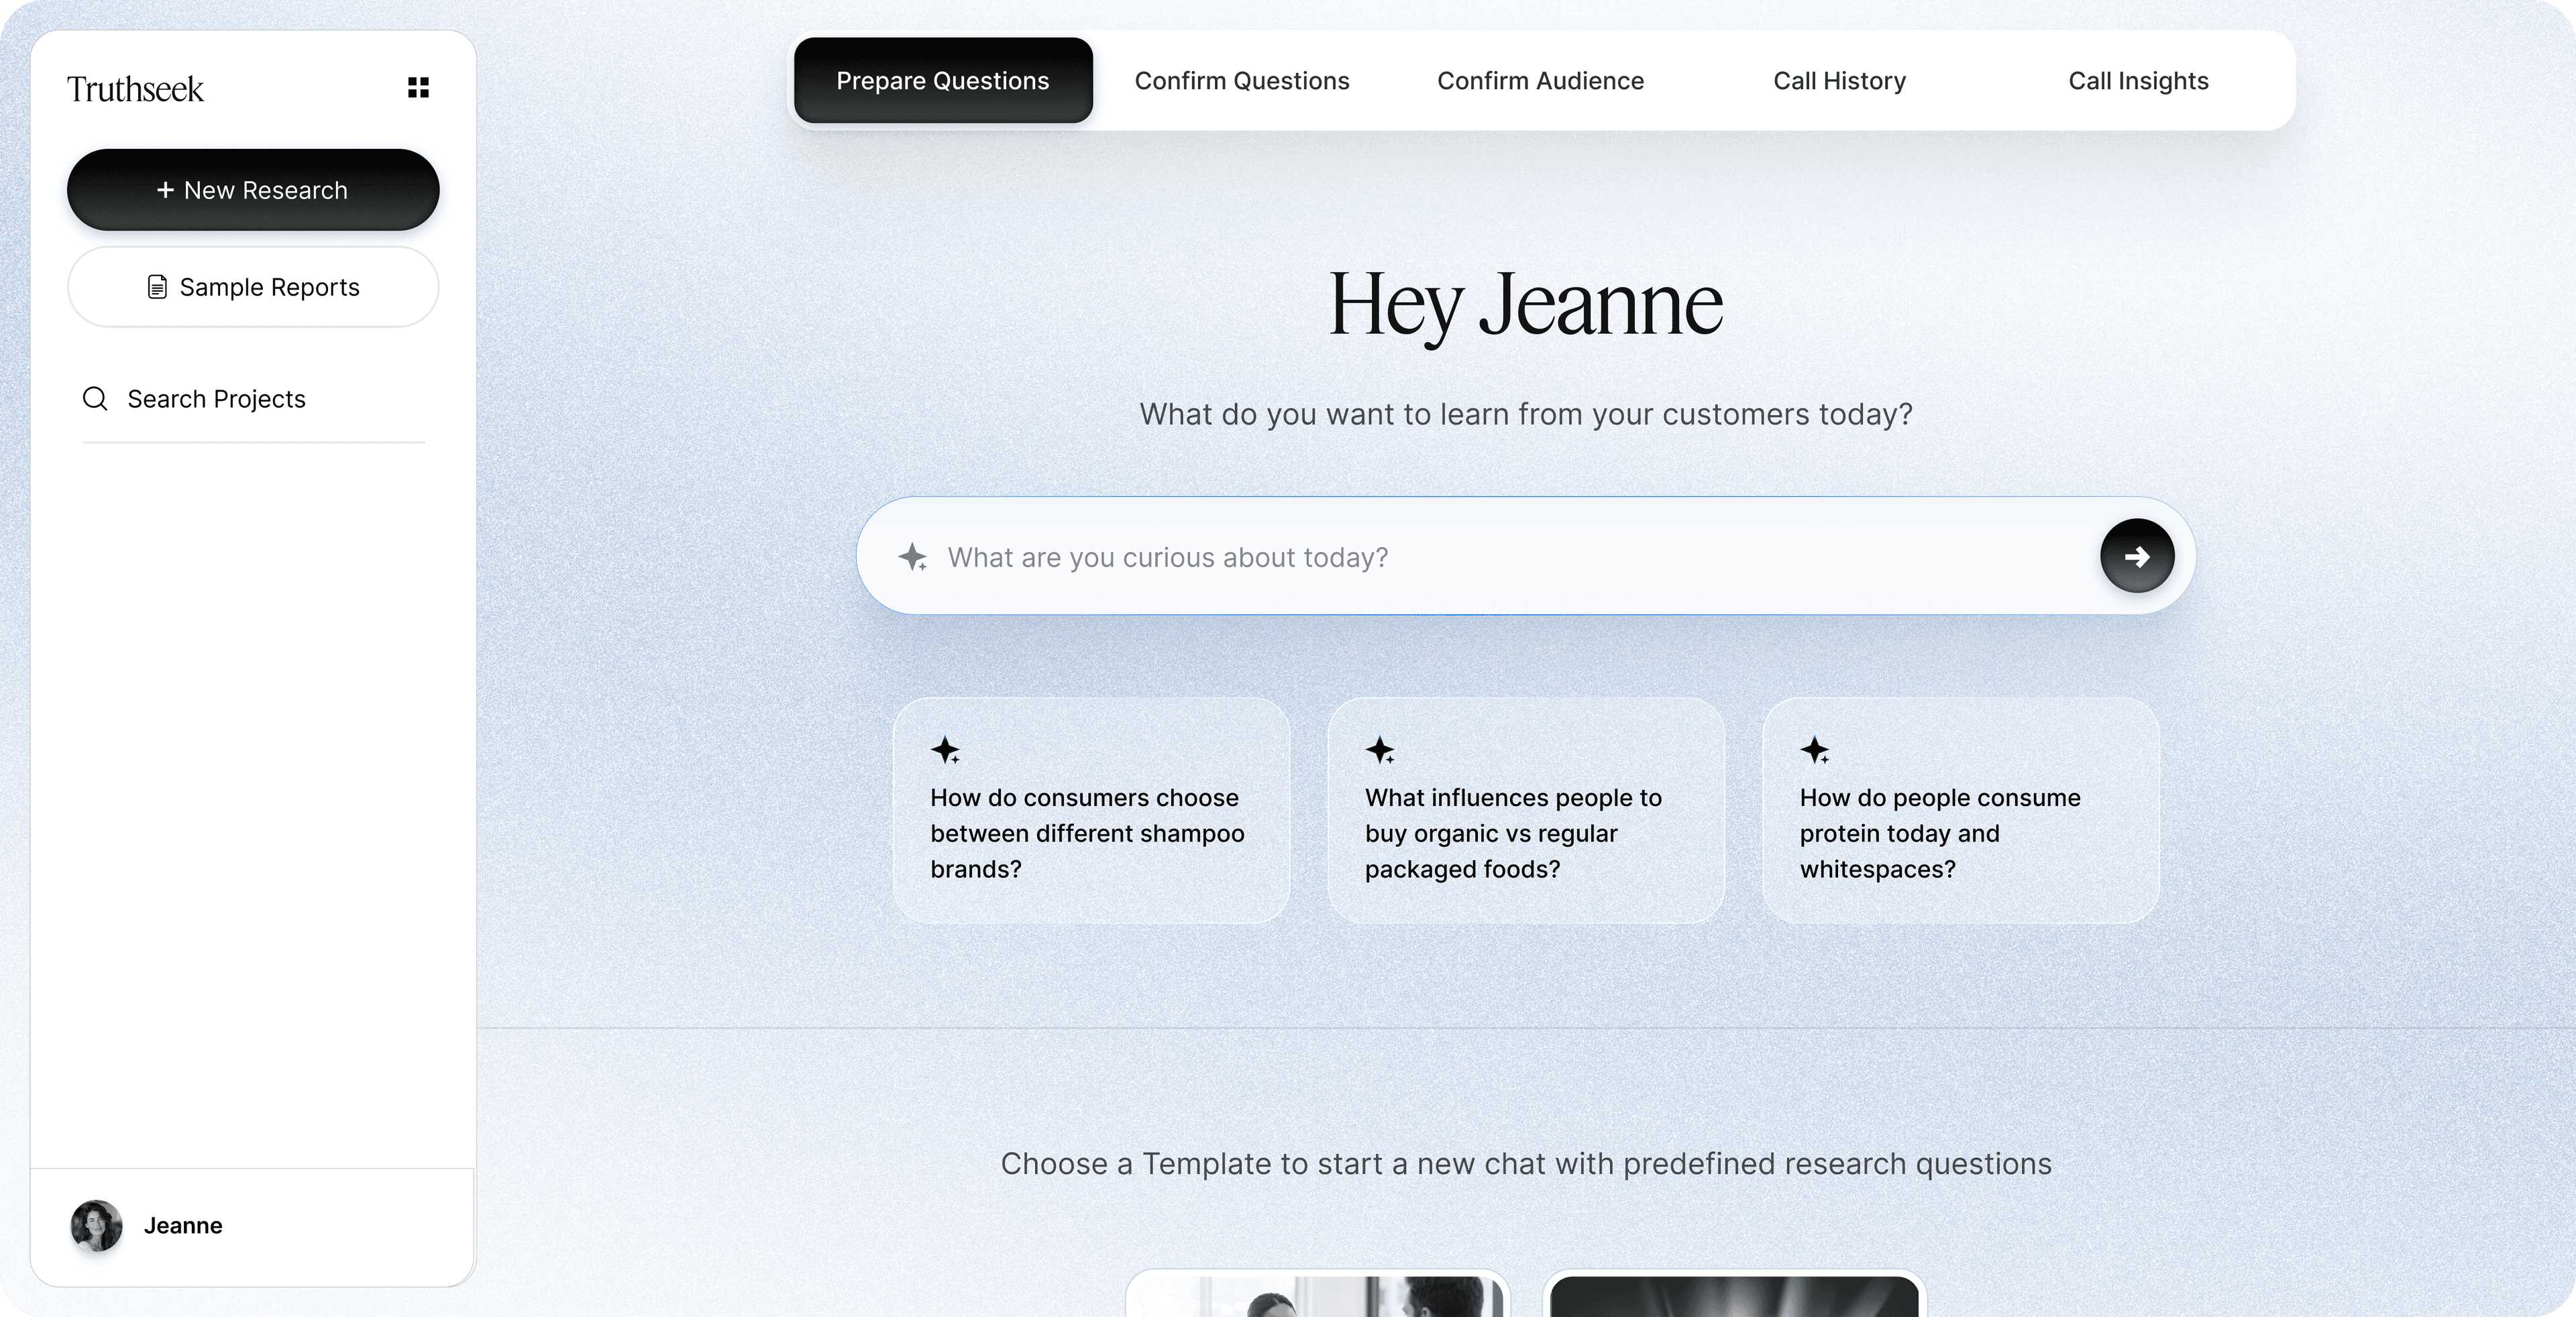The image size is (2576, 1317).
Task: Click the search magnifier icon
Action: tap(95, 399)
